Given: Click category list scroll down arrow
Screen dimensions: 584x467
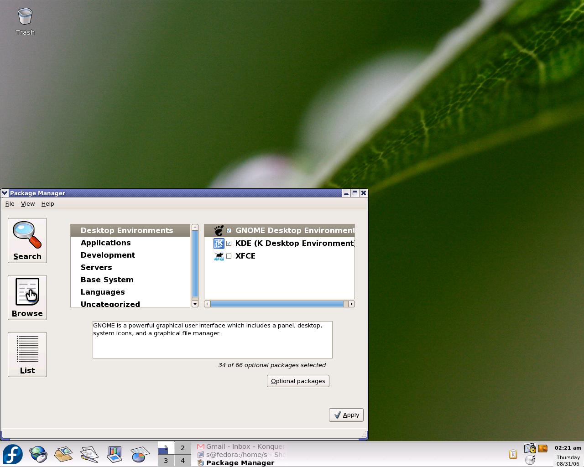Looking at the screenshot, I should click(195, 304).
